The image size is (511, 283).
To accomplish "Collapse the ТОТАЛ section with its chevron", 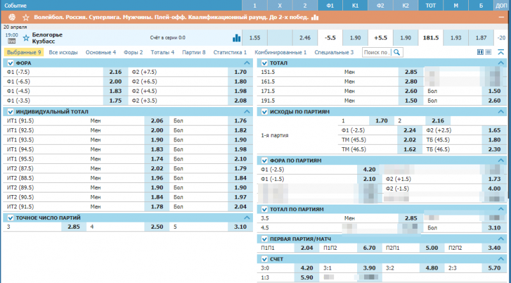I will [x=501, y=63].
